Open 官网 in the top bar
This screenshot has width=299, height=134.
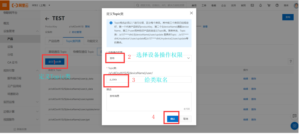[243, 5]
